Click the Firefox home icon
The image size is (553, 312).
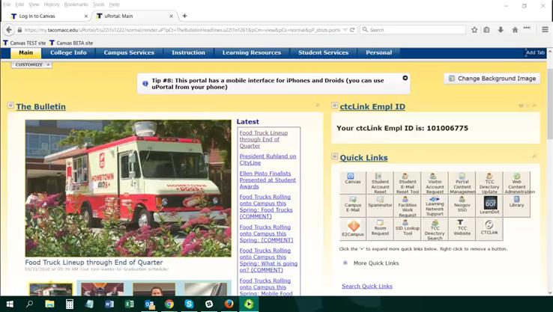(515, 30)
